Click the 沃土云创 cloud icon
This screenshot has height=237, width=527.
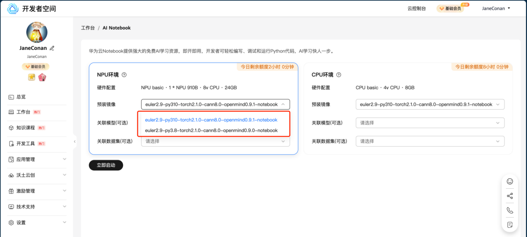[x=11, y=175]
